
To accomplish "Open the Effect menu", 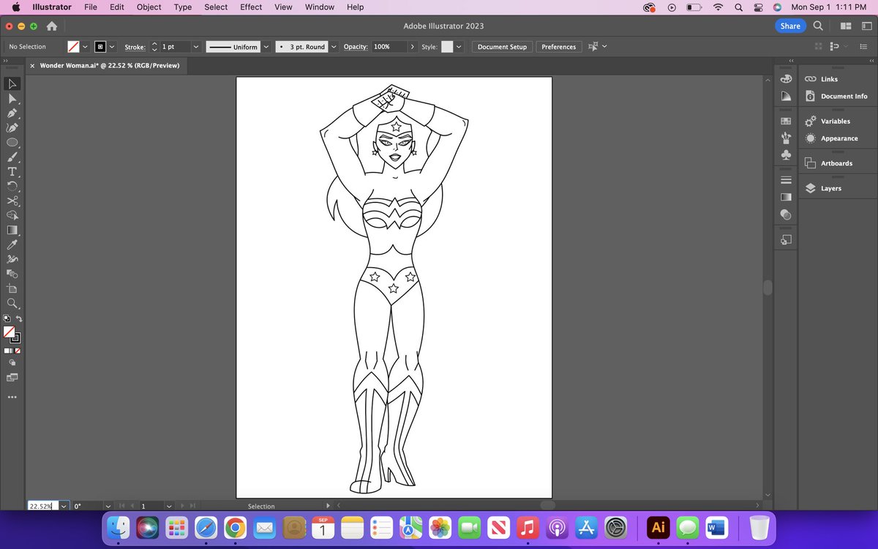I will 251,7.
